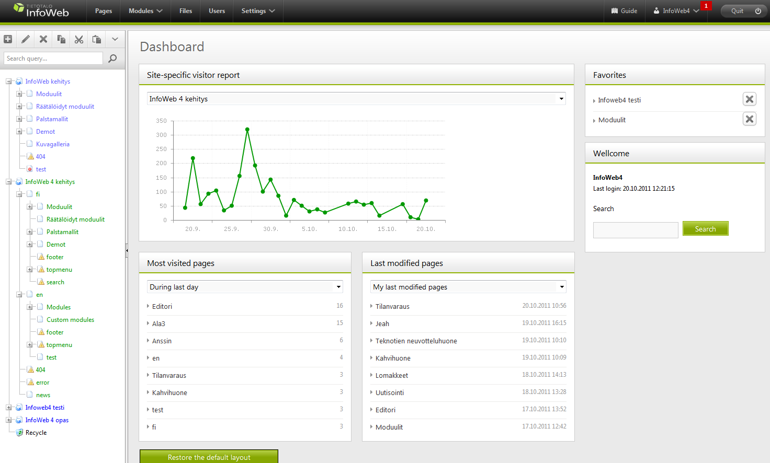Click the magnifier search icon in sidebar
The image size is (770, 463).
(x=112, y=59)
